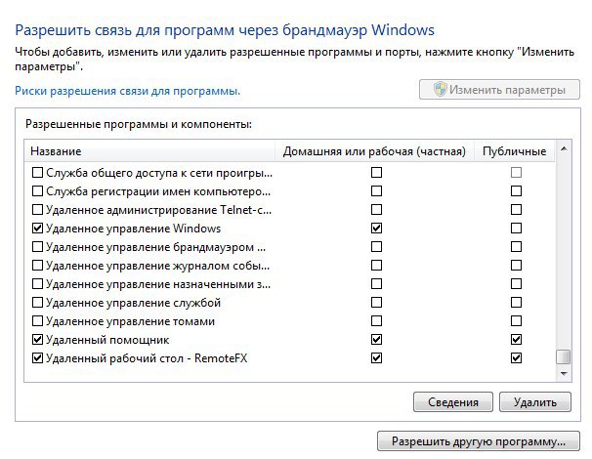The height and width of the screenshot is (459, 592).
Task: Select Удаленное управление журналом событий row
Action: [x=289, y=266]
